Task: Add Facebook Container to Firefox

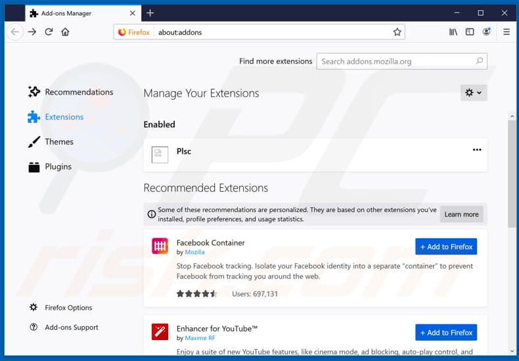Action: pyautogui.click(x=446, y=247)
